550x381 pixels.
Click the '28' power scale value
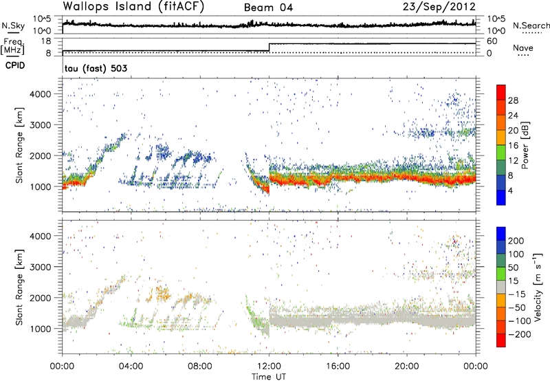[x=513, y=100]
